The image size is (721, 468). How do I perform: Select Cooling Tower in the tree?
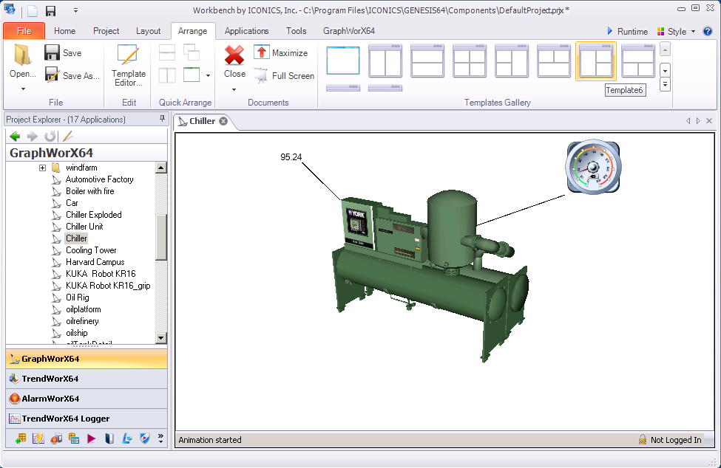(x=91, y=250)
